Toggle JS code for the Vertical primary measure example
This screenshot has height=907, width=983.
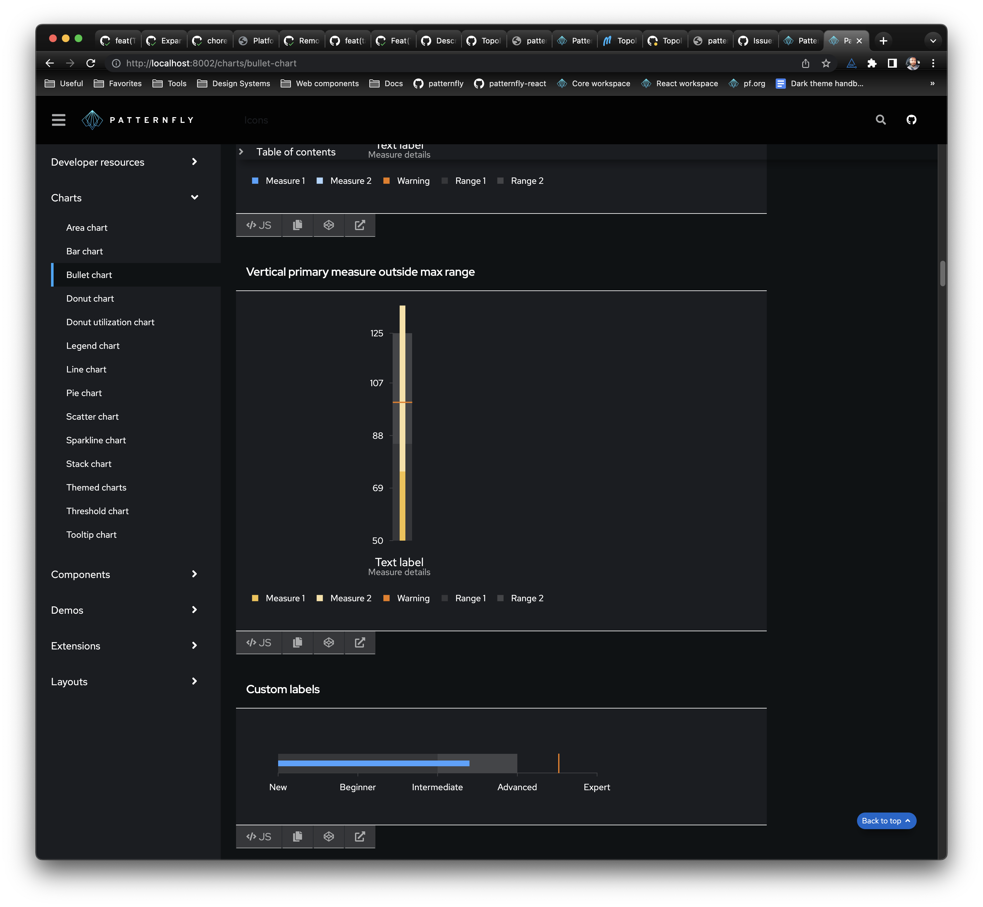click(x=259, y=642)
